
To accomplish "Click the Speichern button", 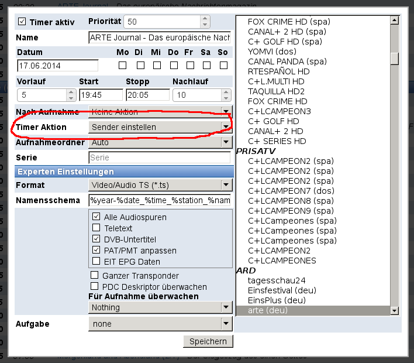I will pyautogui.click(x=208, y=341).
